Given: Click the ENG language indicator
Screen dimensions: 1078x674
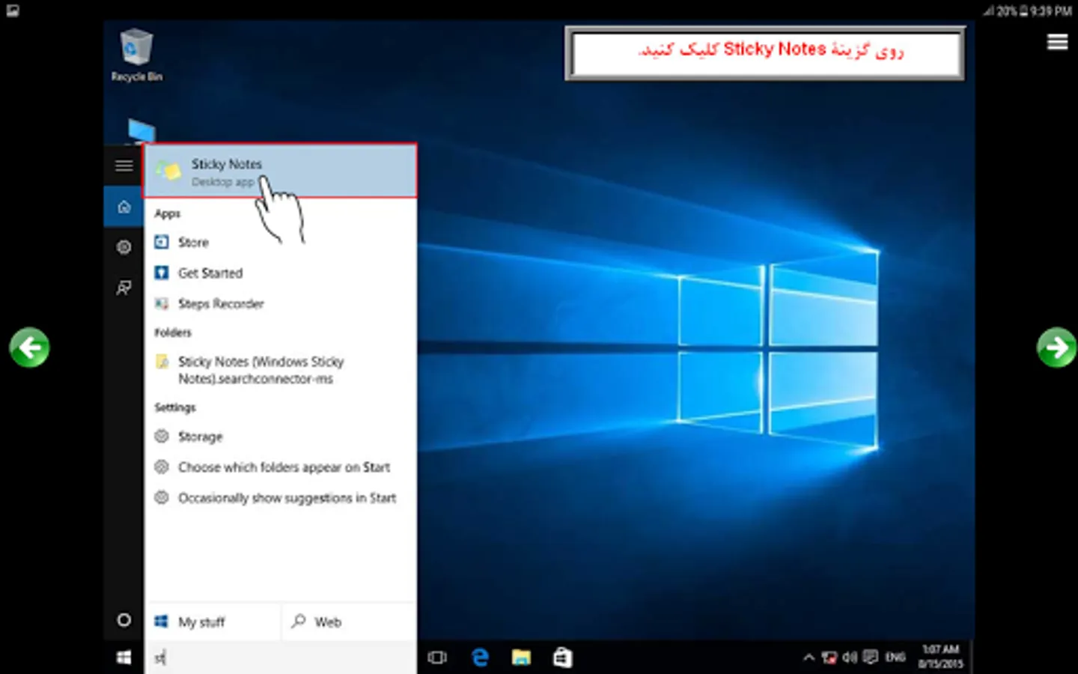Looking at the screenshot, I should point(895,658).
